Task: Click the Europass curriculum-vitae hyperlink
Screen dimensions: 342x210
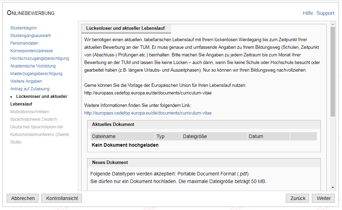Action: (x=148, y=113)
